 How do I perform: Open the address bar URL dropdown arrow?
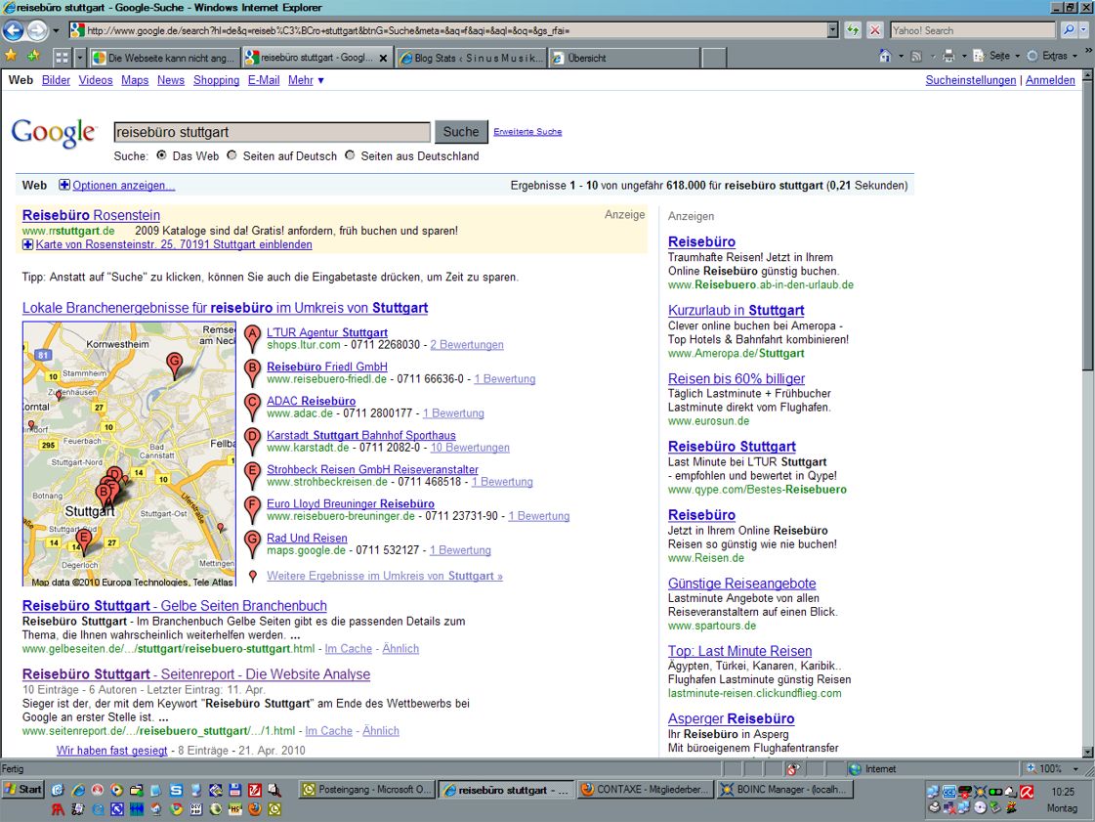832,30
